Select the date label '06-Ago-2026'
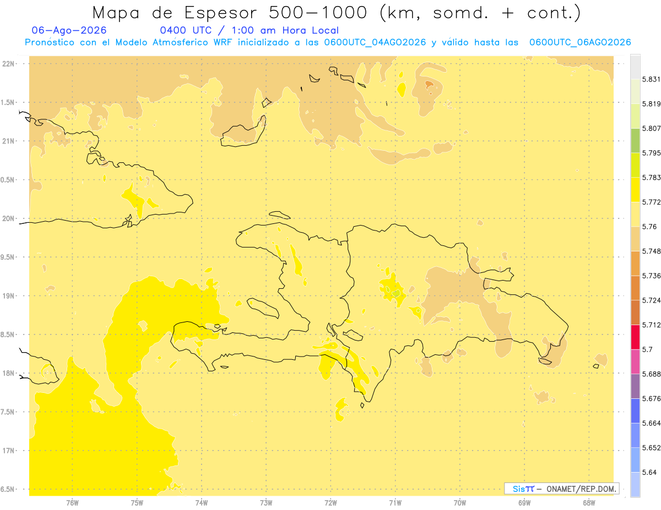The width and height of the screenshot is (661, 510). click(69, 30)
